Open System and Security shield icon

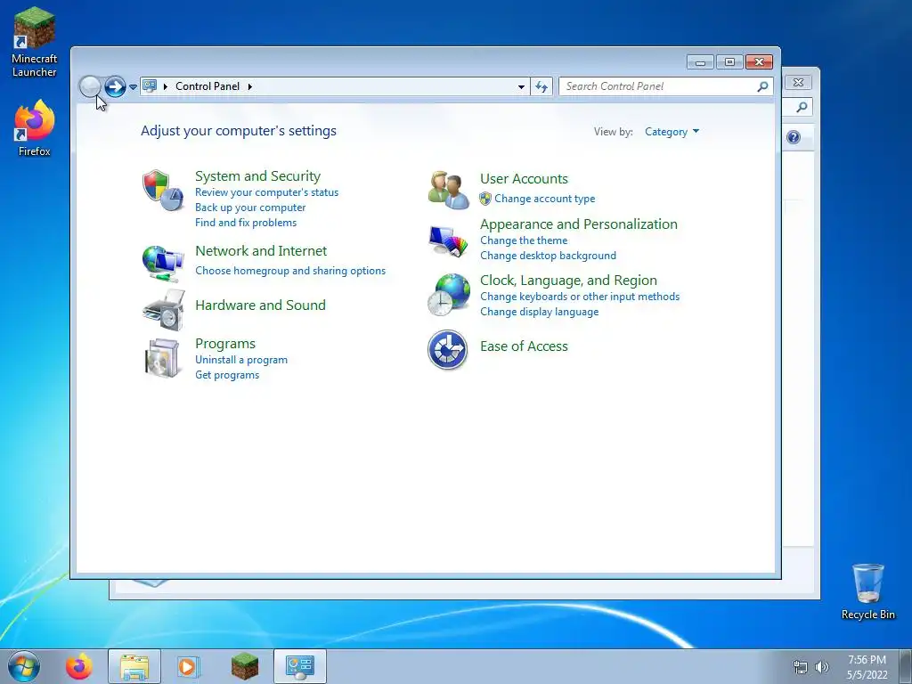pos(163,191)
